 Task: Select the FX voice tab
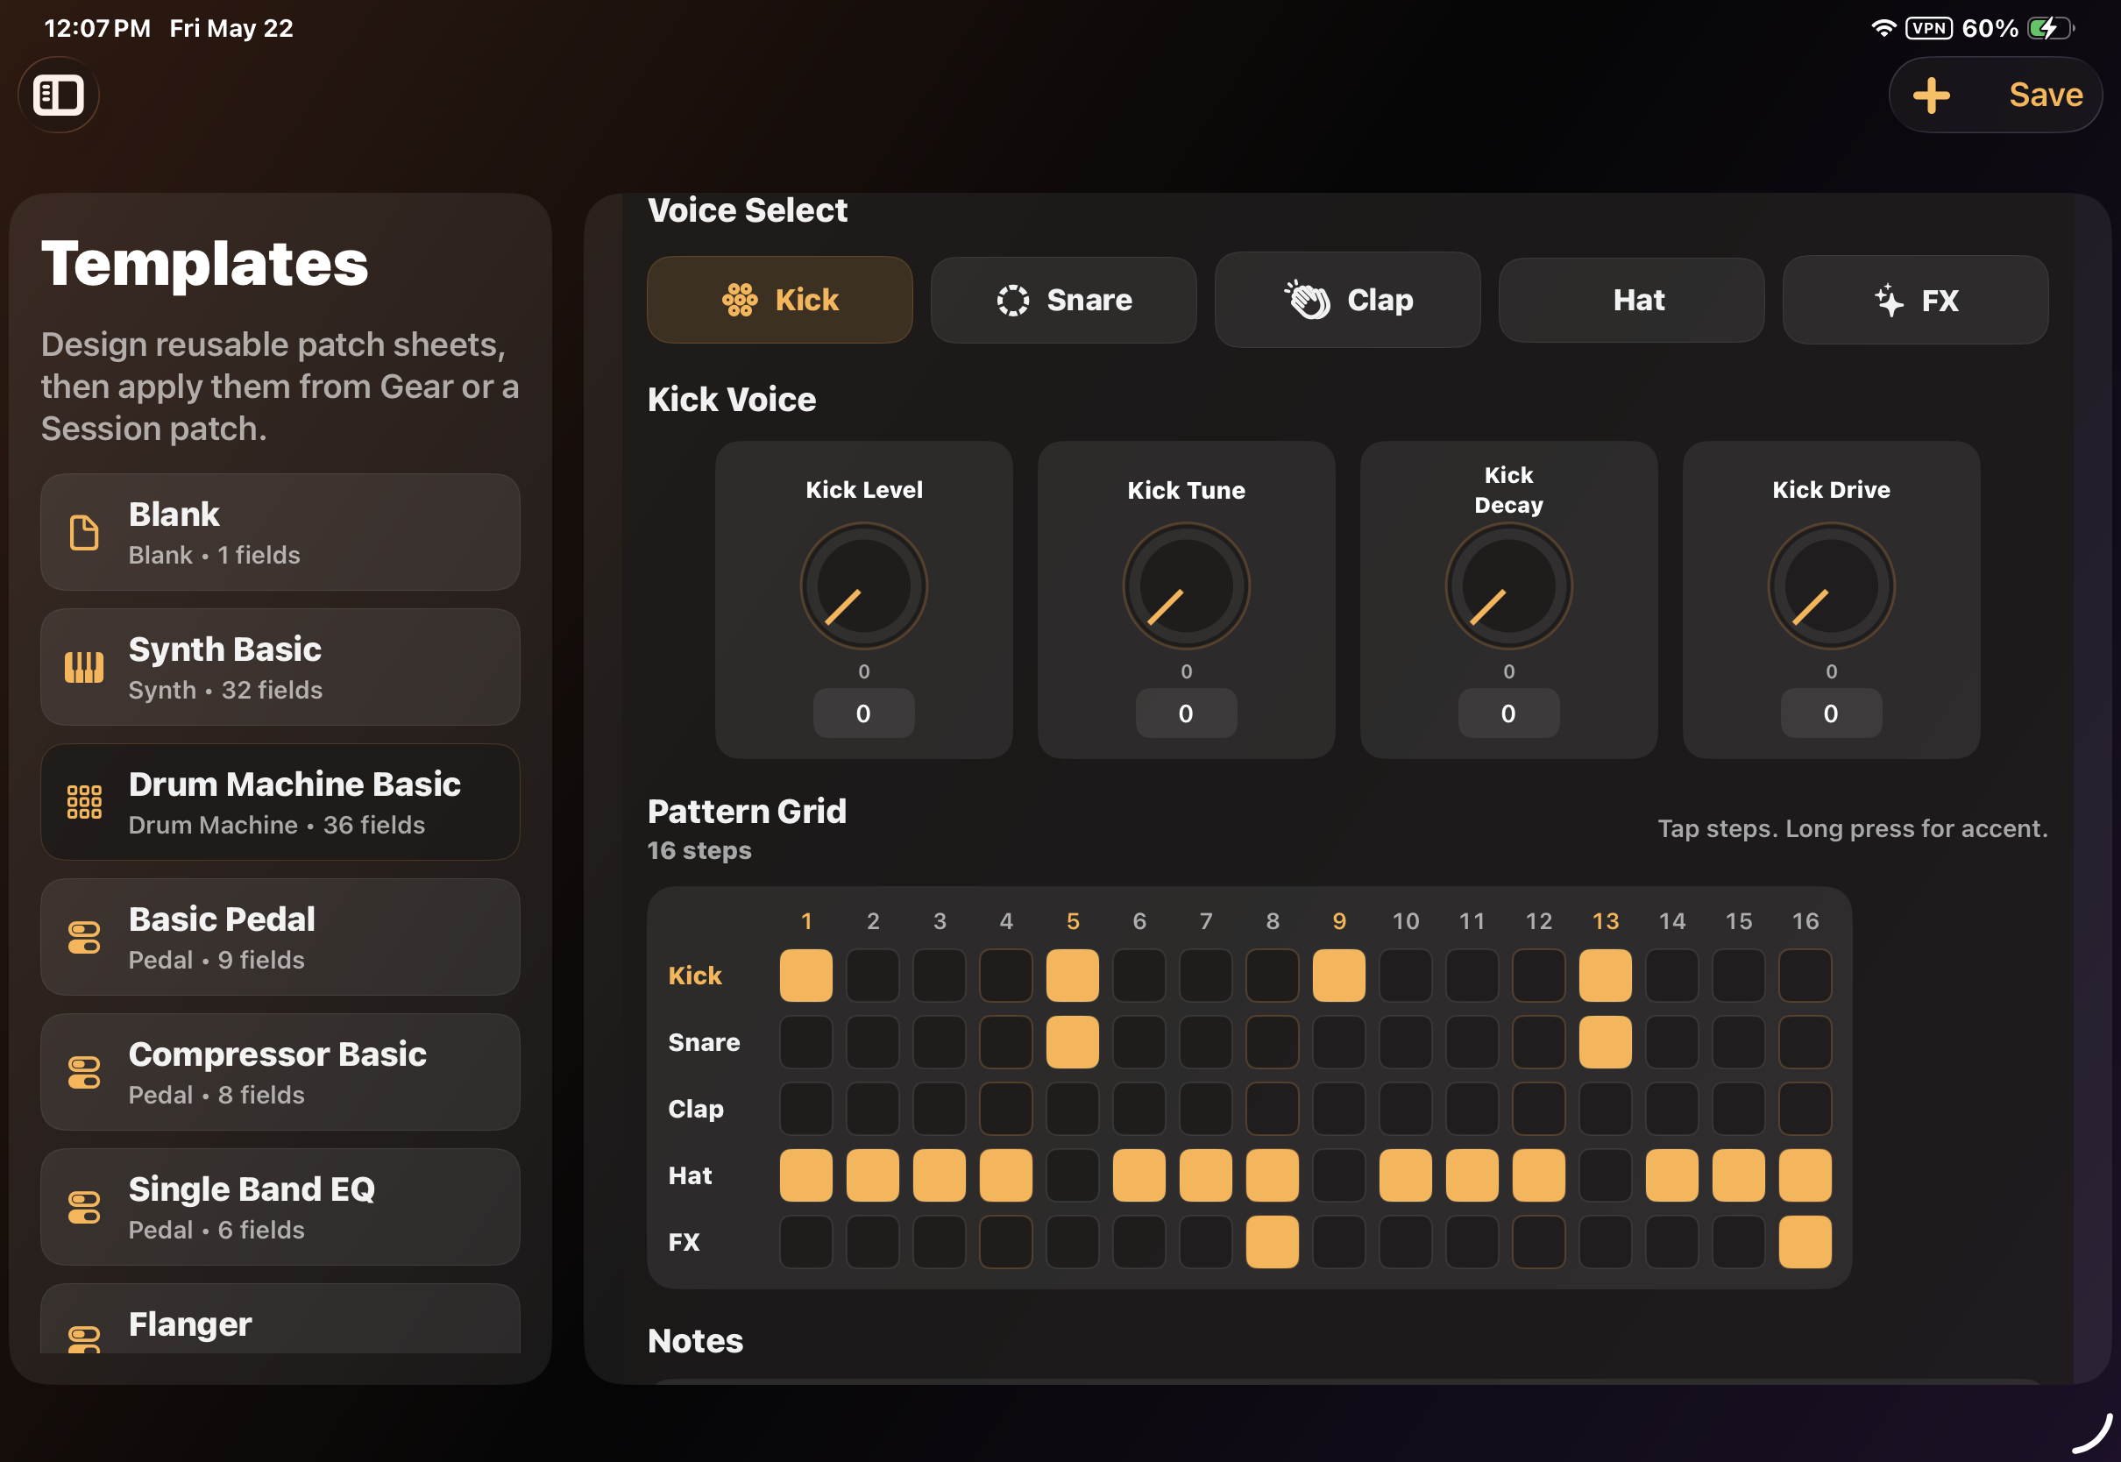tap(1915, 300)
